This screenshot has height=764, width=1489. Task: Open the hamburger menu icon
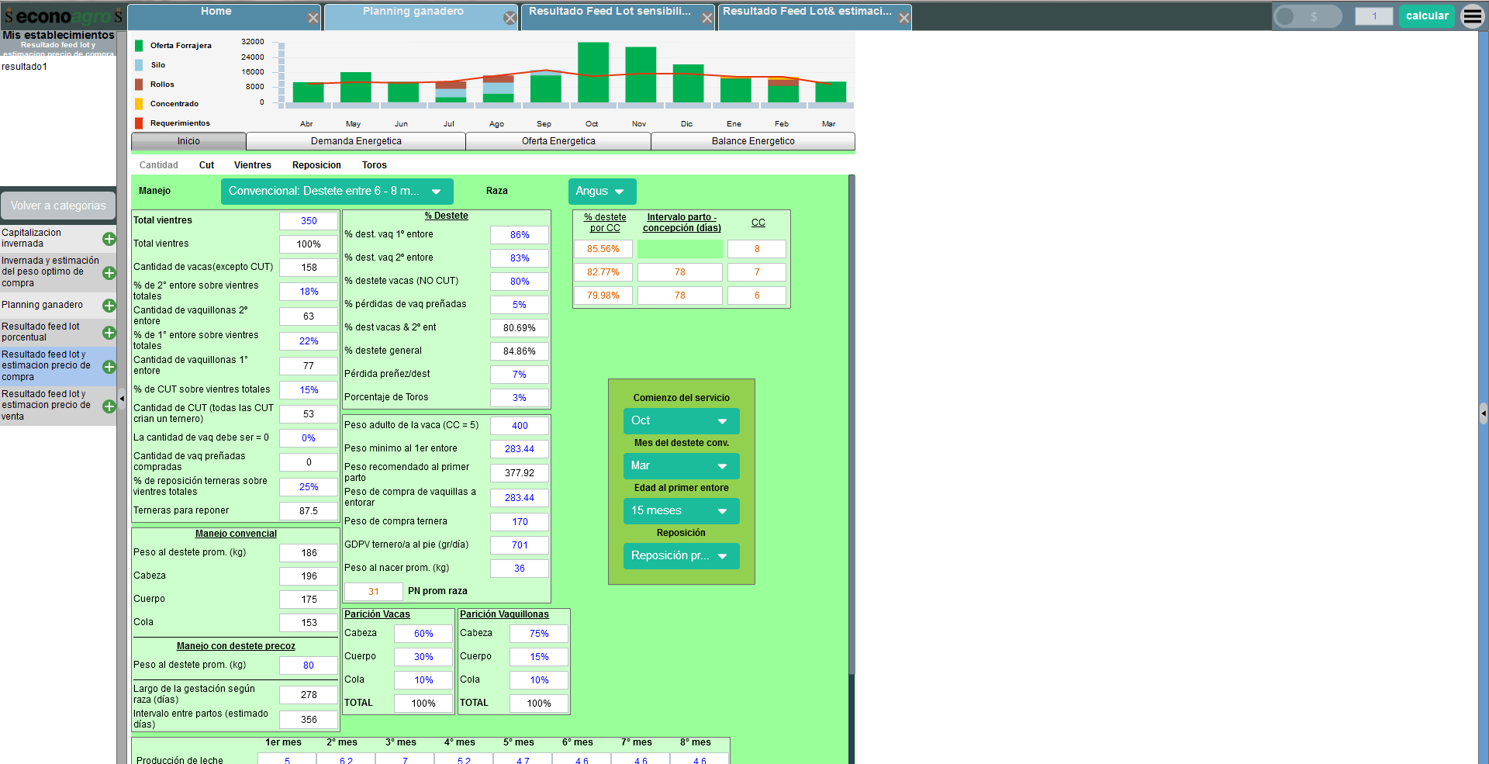click(1472, 16)
